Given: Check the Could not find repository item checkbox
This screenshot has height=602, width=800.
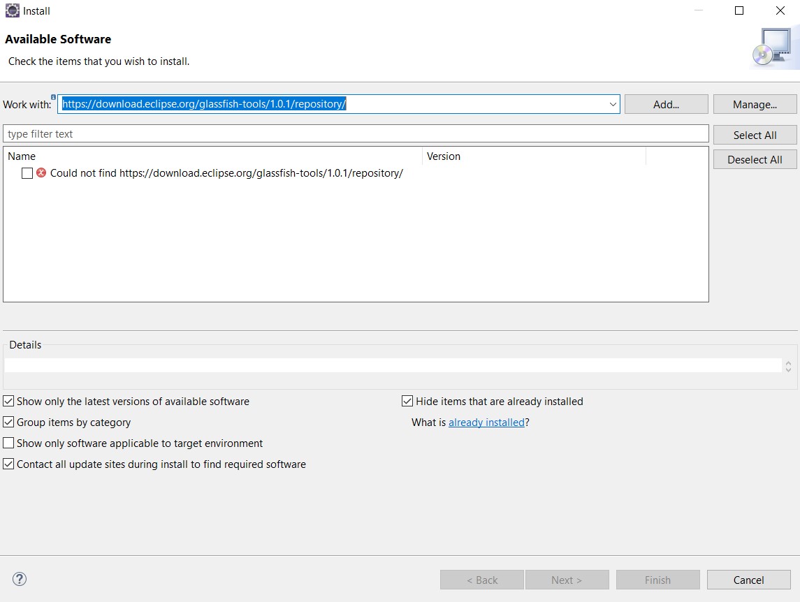Looking at the screenshot, I should point(27,173).
